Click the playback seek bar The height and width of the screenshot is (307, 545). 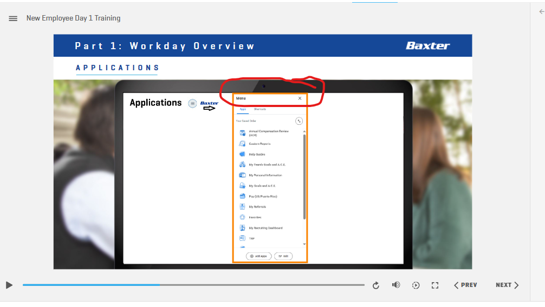click(x=193, y=285)
